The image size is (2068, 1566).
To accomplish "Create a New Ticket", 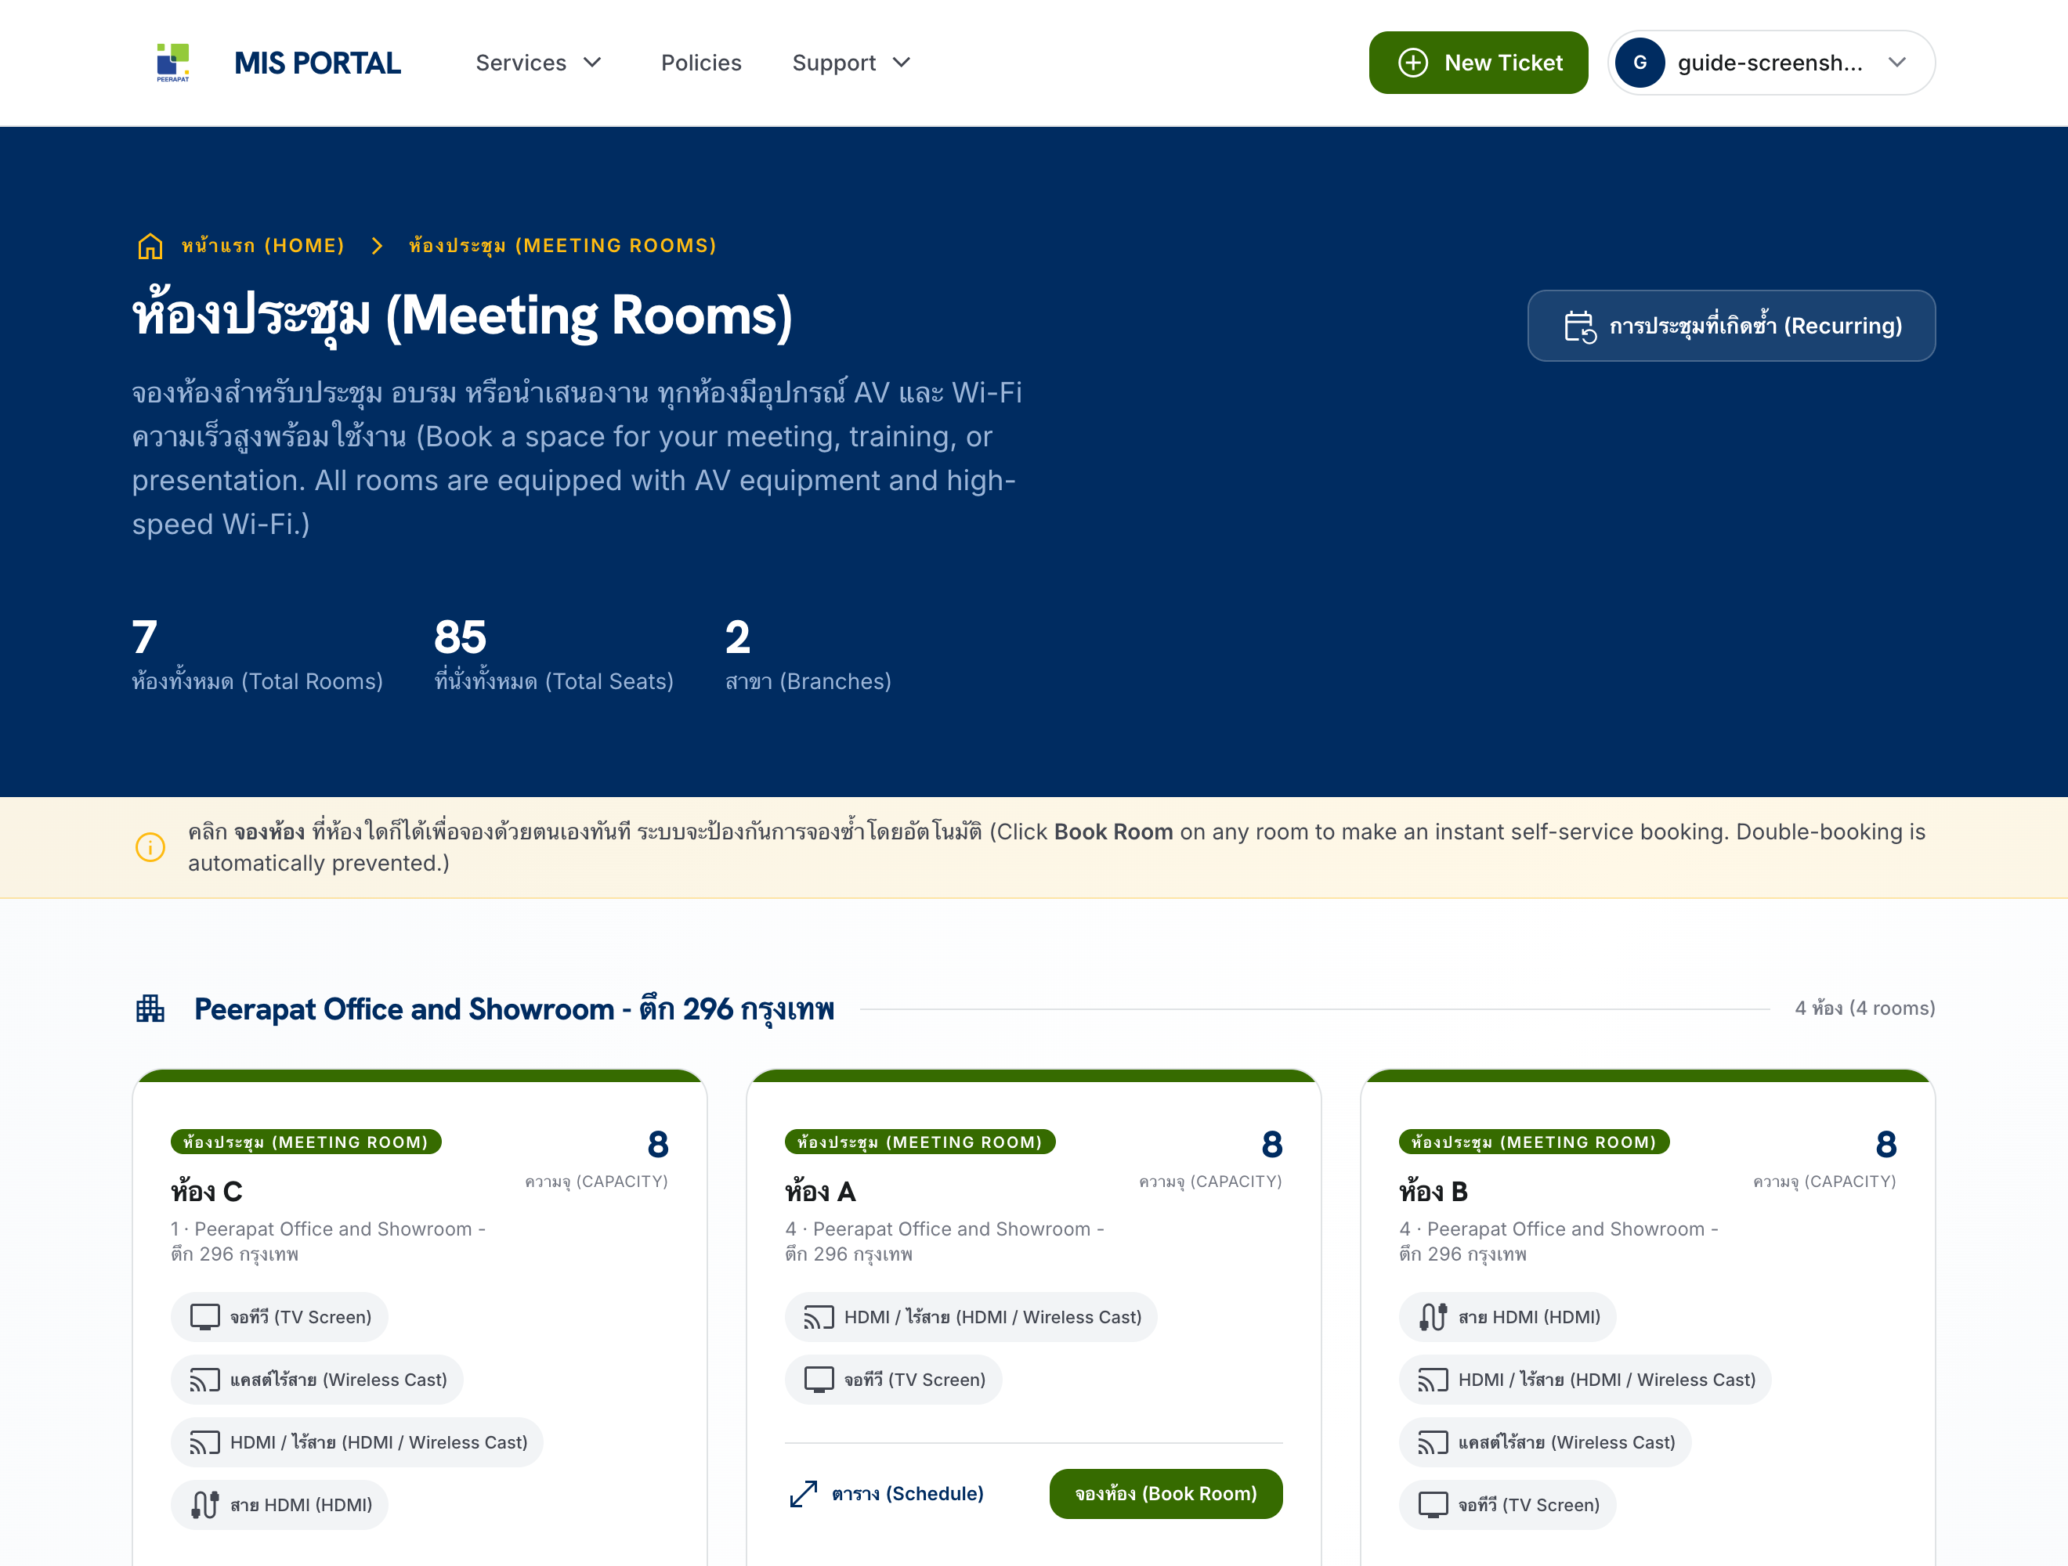I will pyautogui.click(x=1477, y=63).
